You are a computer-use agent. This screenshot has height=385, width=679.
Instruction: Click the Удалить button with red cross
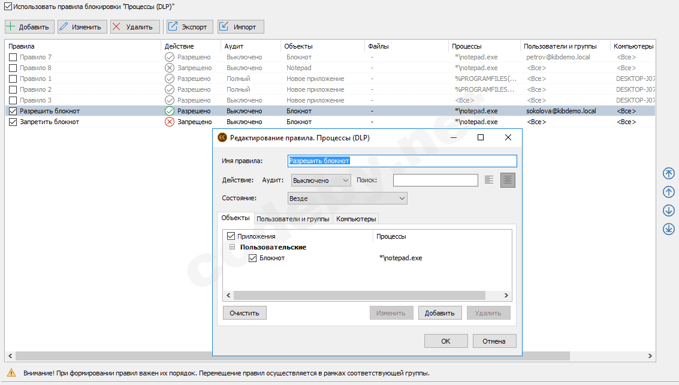coord(135,27)
